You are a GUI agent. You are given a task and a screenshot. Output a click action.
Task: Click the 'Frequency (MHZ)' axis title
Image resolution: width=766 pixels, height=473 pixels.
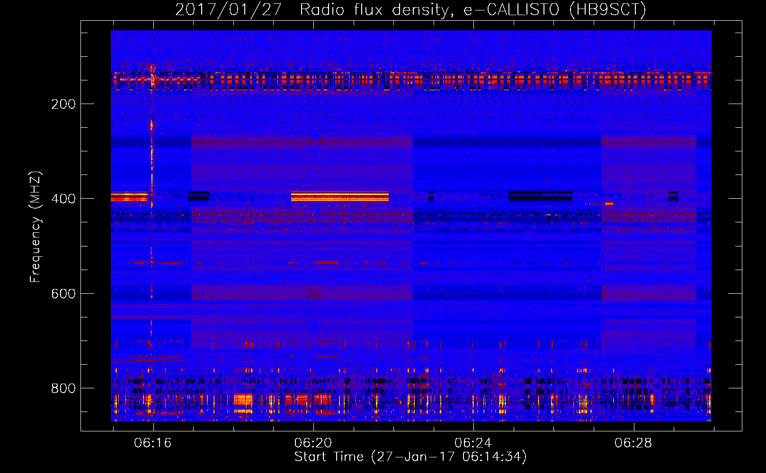(x=36, y=227)
